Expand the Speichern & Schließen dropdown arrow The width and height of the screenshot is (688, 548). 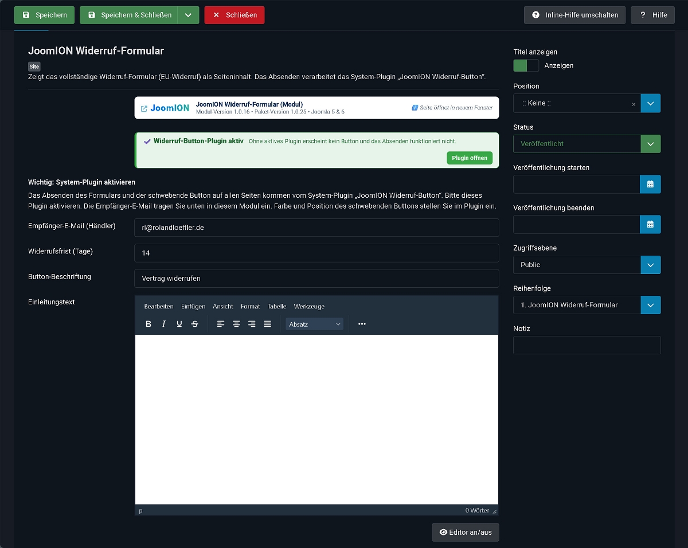(x=188, y=15)
